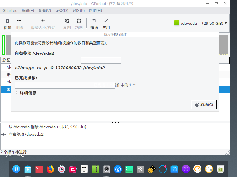This screenshot has width=237, height=177.
Task: Click the Undo (撤消) toolbar icon
Action: point(94,21)
